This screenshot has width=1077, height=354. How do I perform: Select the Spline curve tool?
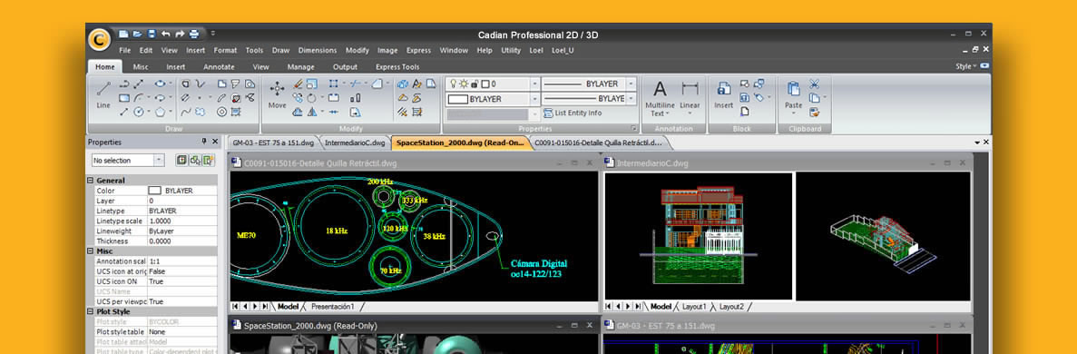(x=186, y=112)
